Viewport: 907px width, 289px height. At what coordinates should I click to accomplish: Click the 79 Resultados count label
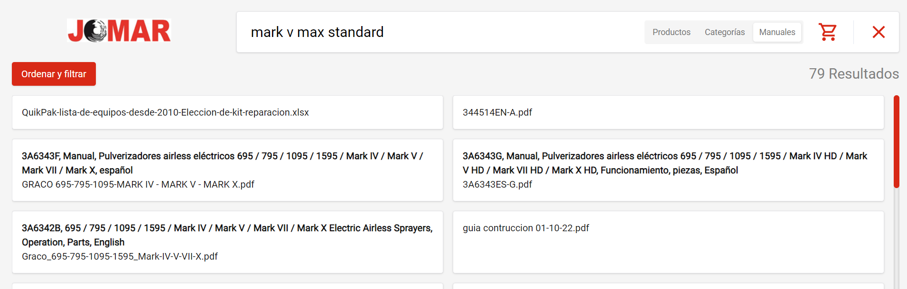(x=853, y=74)
